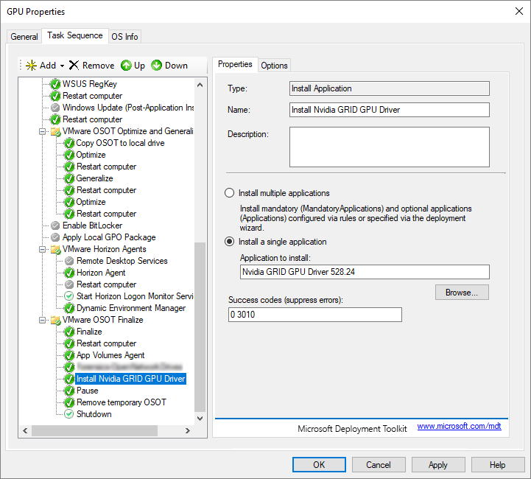Click the Add star icon in toolbar
The image size is (531, 479).
click(x=31, y=66)
